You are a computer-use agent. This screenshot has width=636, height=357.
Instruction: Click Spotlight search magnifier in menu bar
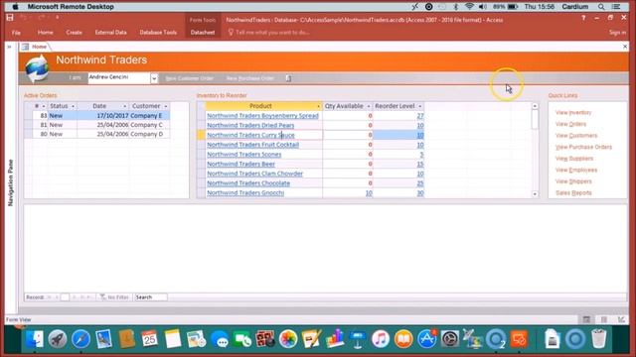(601, 7)
